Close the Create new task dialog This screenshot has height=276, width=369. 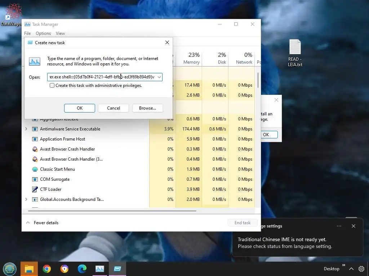(167, 42)
